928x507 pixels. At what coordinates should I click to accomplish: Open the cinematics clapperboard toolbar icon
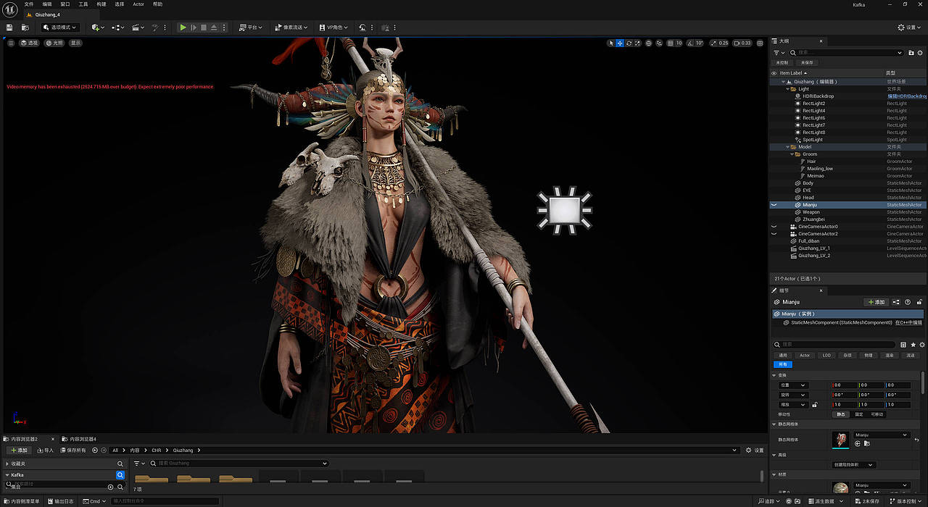137,28
